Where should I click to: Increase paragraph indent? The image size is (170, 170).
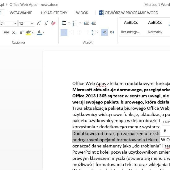coord(94,23)
